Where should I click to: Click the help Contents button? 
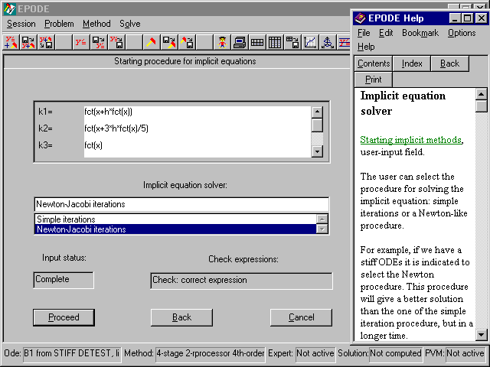374,63
